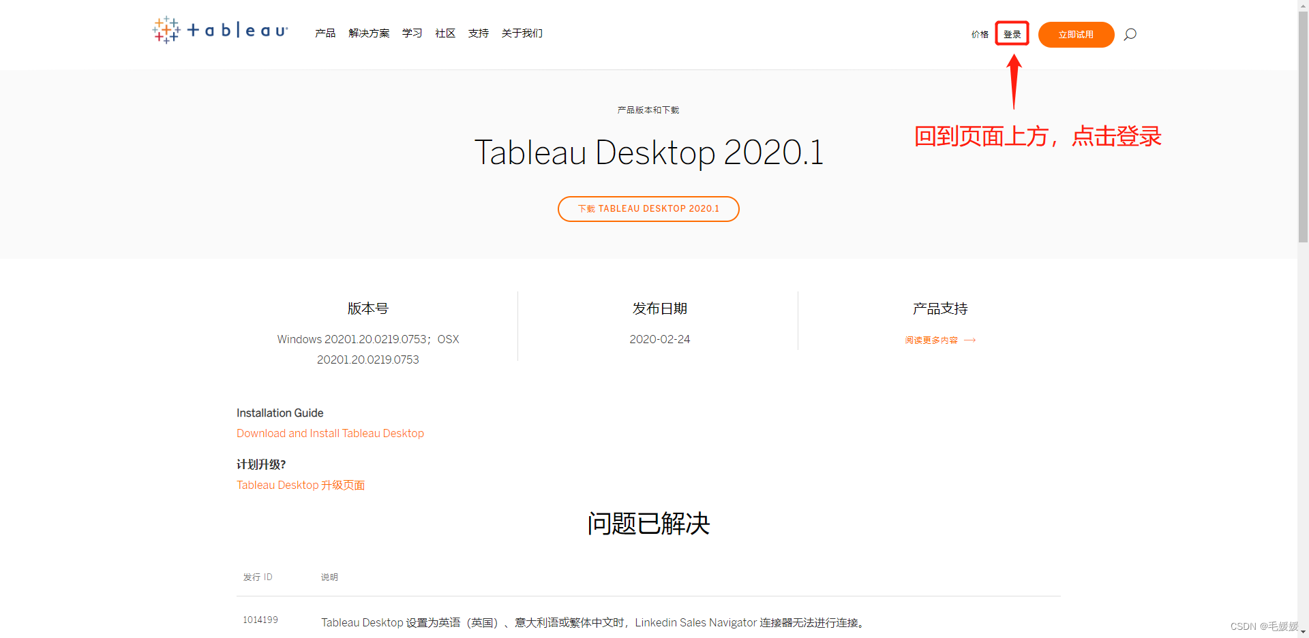The height and width of the screenshot is (638, 1309).
Task: Click the 产品支持 heading
Action: (940, 308)
